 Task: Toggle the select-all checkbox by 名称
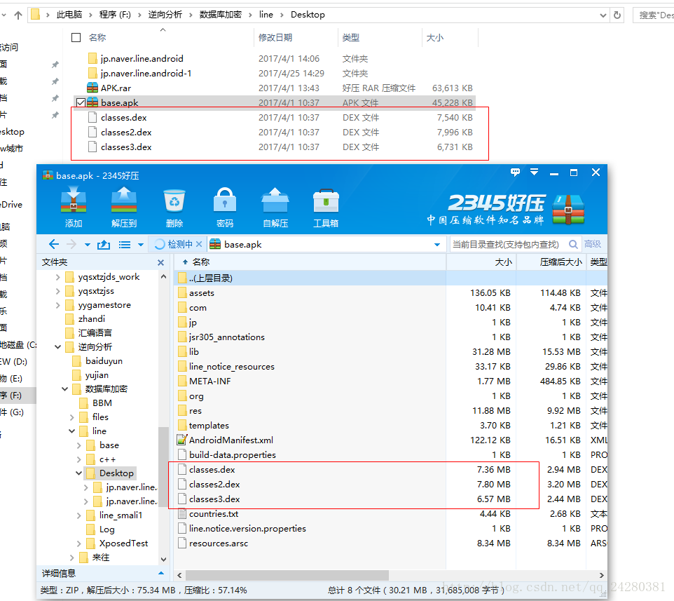point(76,37)
